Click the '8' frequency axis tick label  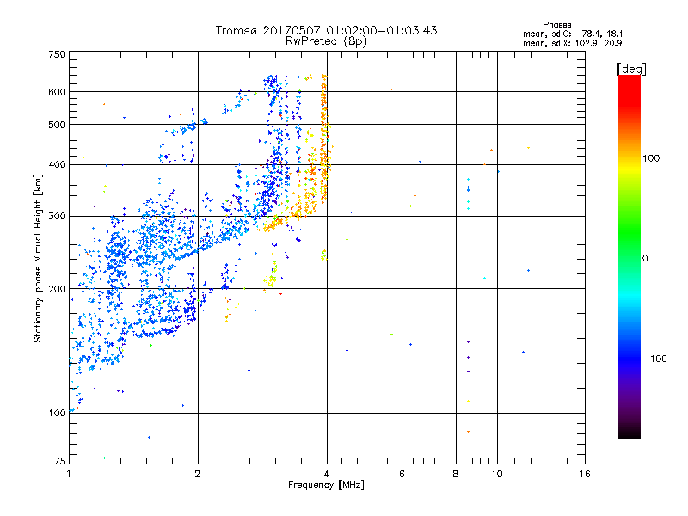[x=456, y=474]
